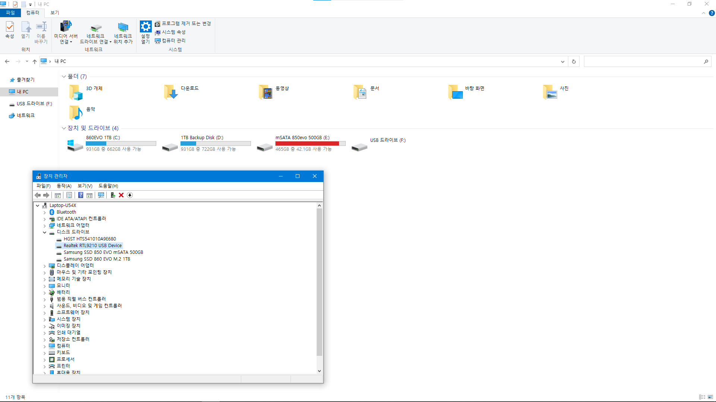Click the 내 PC address bar path
Image resolution: width=716 pixels, height=402 pixels.
pyautogui.click(x=60, y=61)
